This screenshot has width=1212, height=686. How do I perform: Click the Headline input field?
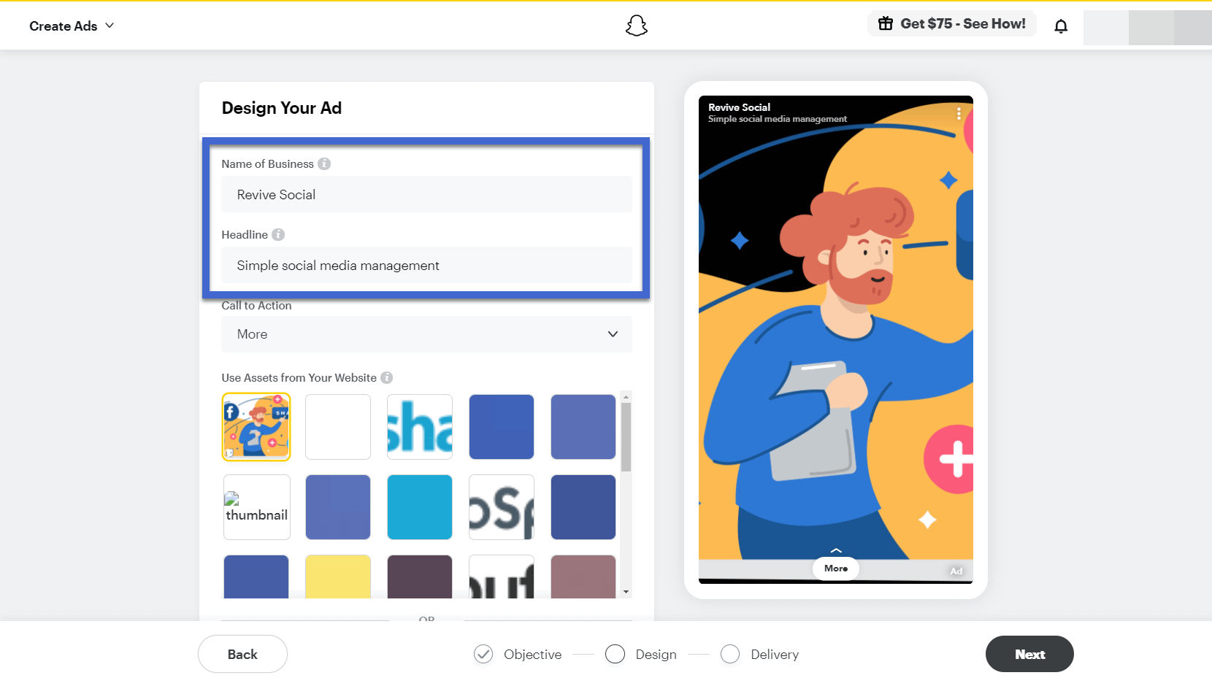(426, 265)
